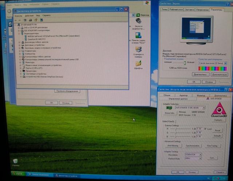
Task: Expand the Дисковые устройства node
Action: click(x=19, y=45)
